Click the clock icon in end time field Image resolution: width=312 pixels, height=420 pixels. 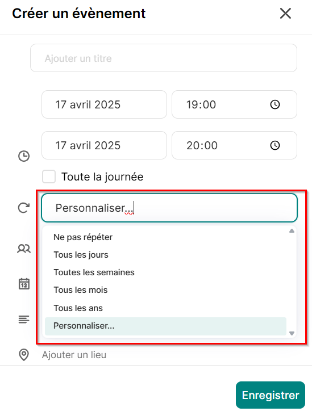274,145
